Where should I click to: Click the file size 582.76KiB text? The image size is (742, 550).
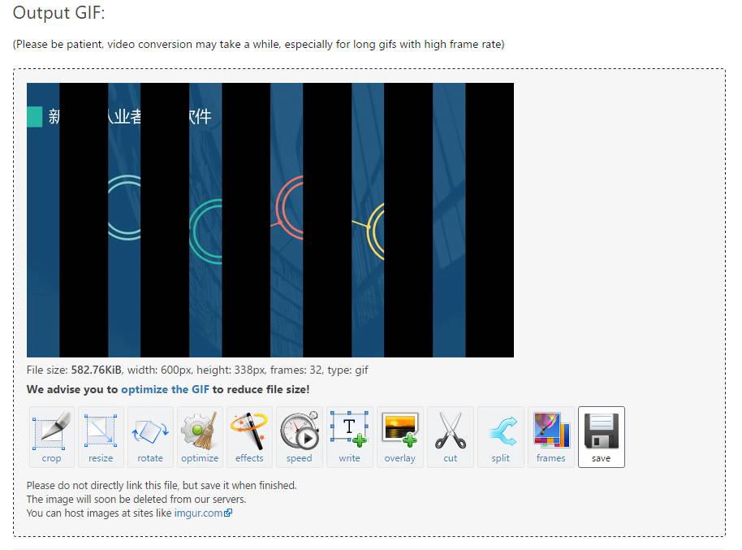pyautogui.click(x=97, y=370)
